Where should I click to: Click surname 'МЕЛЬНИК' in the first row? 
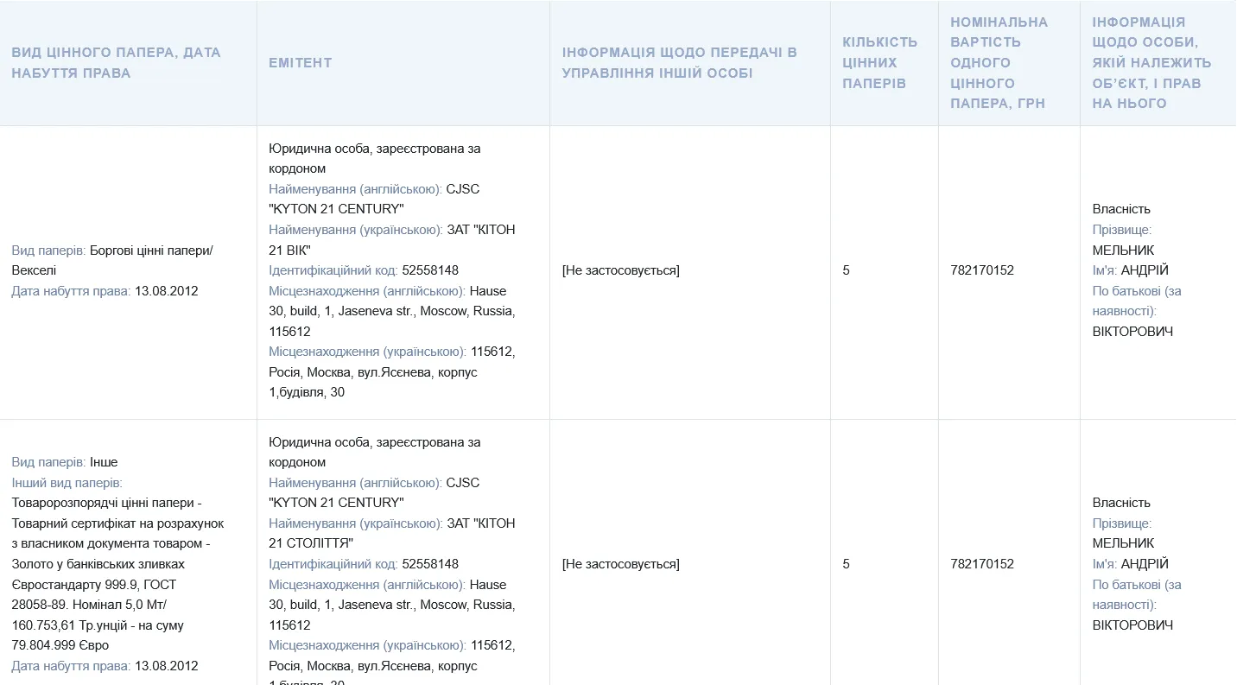pyautogui.click(x=1123, y=251)
